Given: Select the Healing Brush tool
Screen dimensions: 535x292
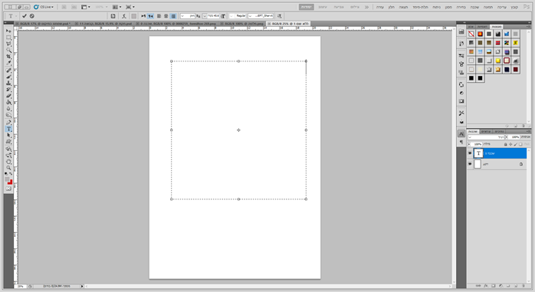Looking at the screenshot, I should 8,71.
